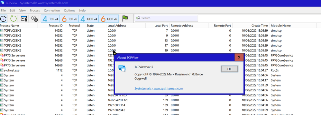Sort by Protocol column header
The height and width of the screenshot is (115, 321).
[74, 26]
